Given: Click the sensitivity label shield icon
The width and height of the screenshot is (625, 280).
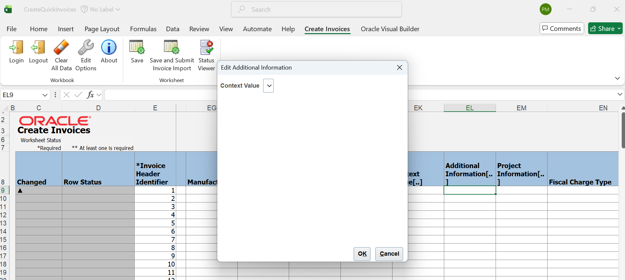Looking at the screenshot, I should (x=84, y=10).
